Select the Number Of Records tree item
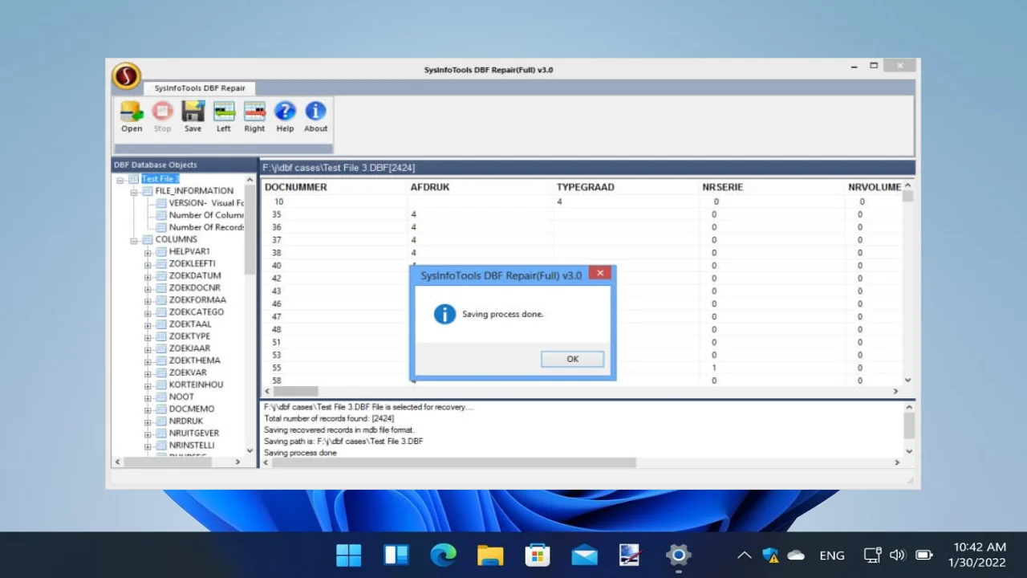Screen dimensions: 1027x578 tap(206, 227)
